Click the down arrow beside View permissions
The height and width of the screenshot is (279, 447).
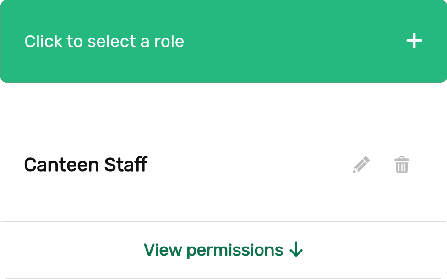[x=296, y=250]
